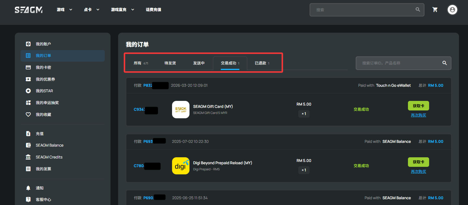The height and width of the screenshot is (205, 468).
Task: Click the 充值 top-up icon
Action: tap(28, 134)
